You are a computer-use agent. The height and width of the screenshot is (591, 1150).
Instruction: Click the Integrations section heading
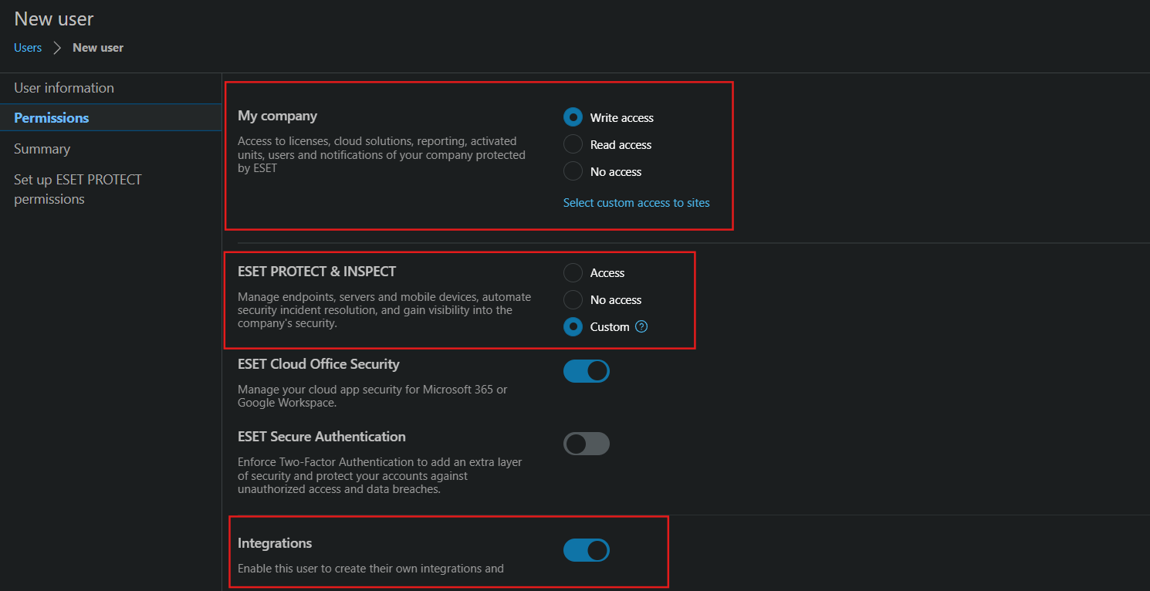point(275,543)
